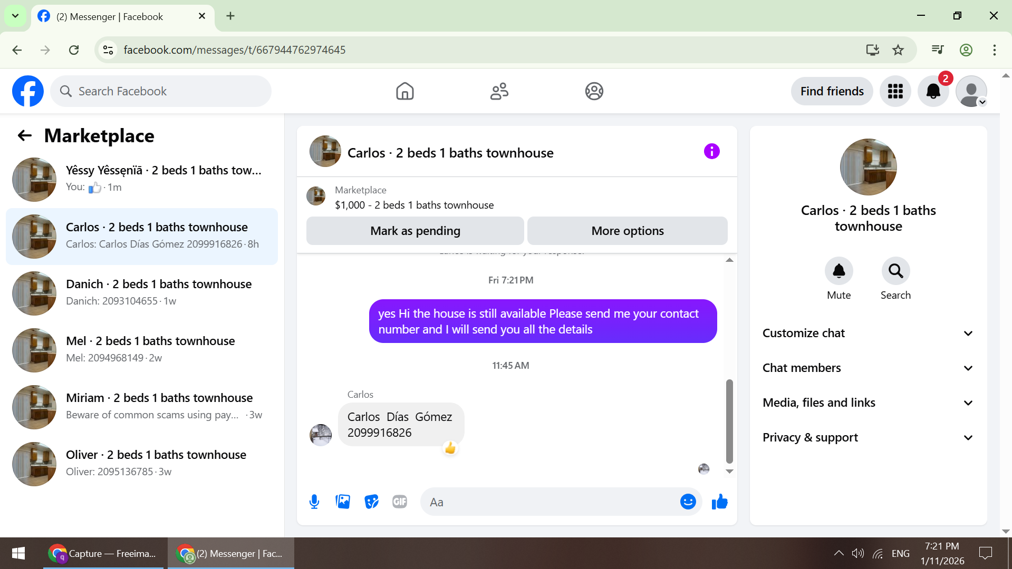Click the thumbs-up reaction on Carlos's message
Image resolution: width=1012 pixels, height=569 pixels.
(450, 448)
